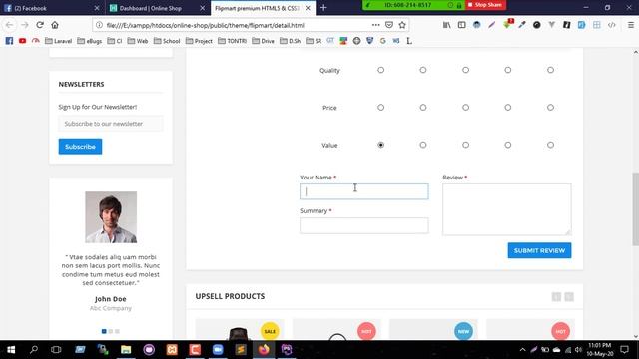Open page actions three-dot menu
Screen dimensions: 639x359
click(375, 25)
